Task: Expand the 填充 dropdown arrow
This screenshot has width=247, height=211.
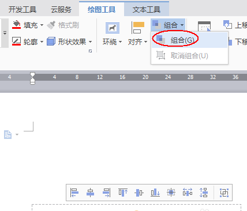Action: (x=42, y=25)
